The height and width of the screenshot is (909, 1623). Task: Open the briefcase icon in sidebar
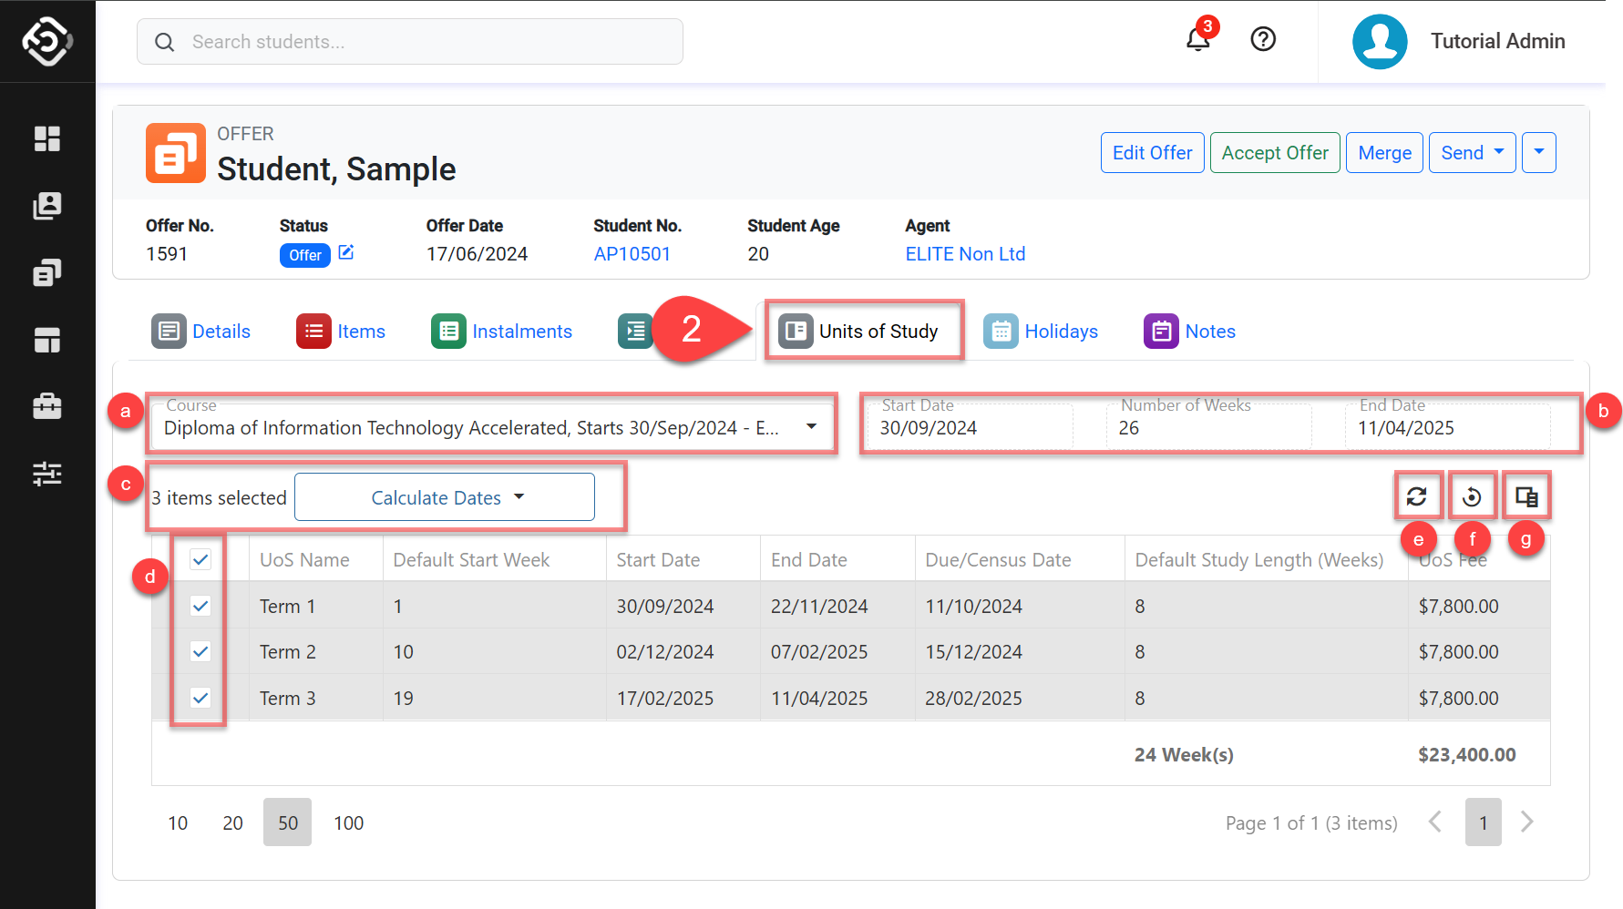(47, 406)
